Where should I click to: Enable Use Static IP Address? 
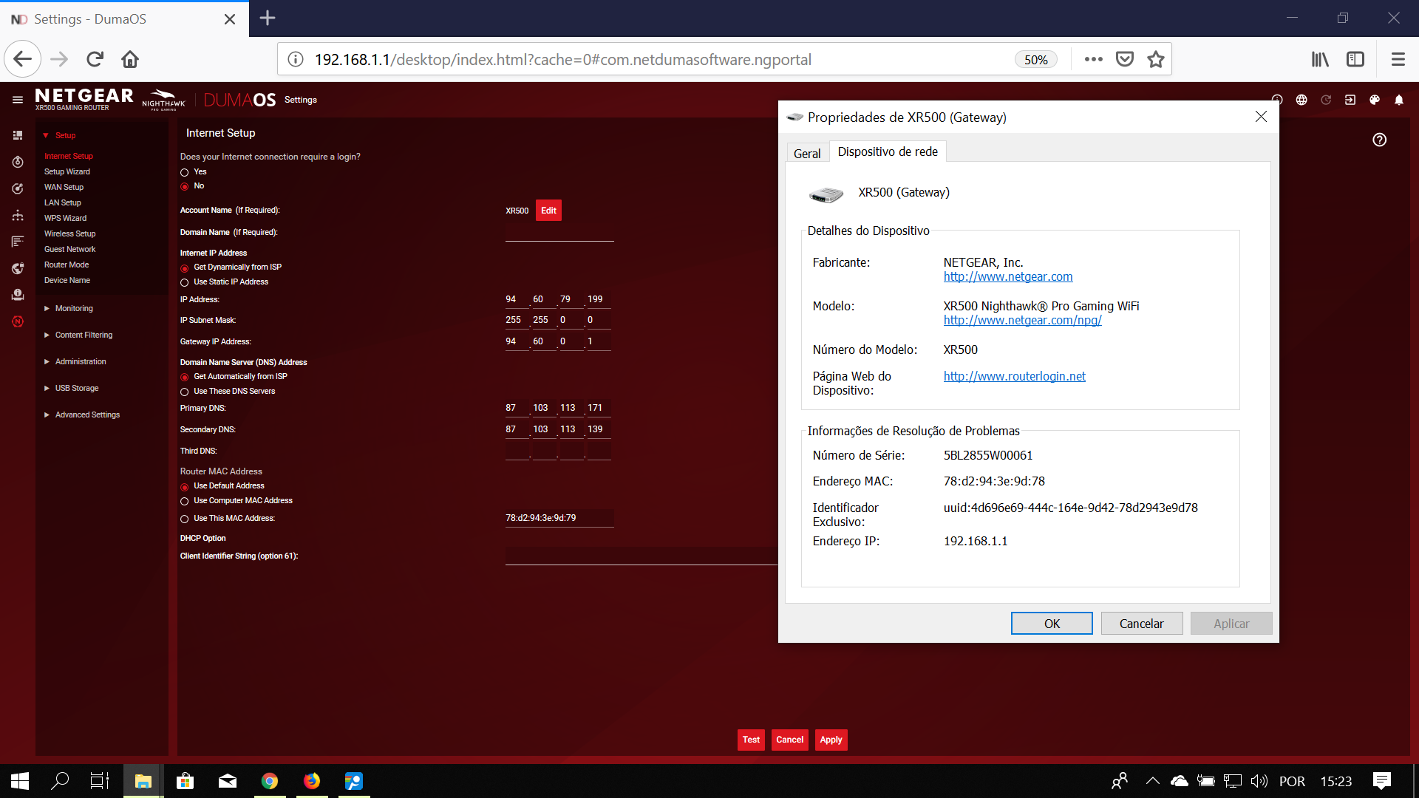[x=184, y=282]
